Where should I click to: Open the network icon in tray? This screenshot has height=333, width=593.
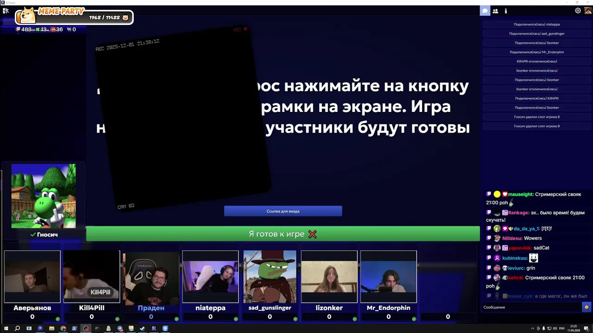tap(549, 328)
